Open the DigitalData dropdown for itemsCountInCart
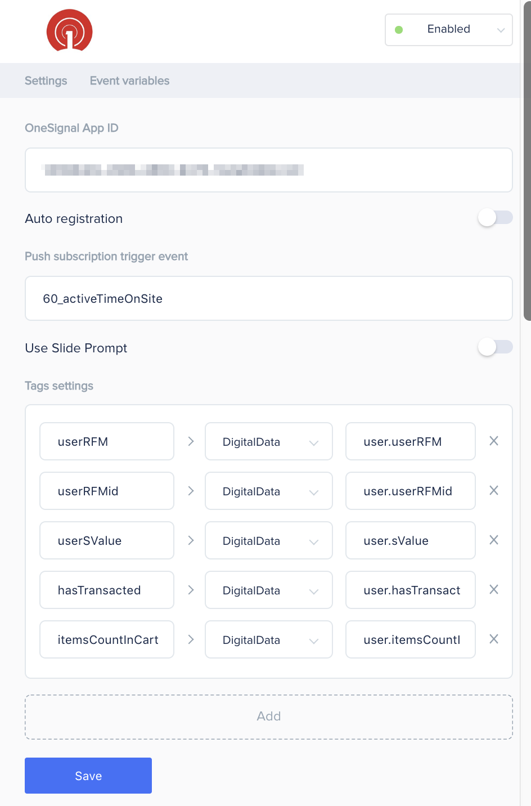The height and width of the screenshot is (806, 531). (269, 639)
